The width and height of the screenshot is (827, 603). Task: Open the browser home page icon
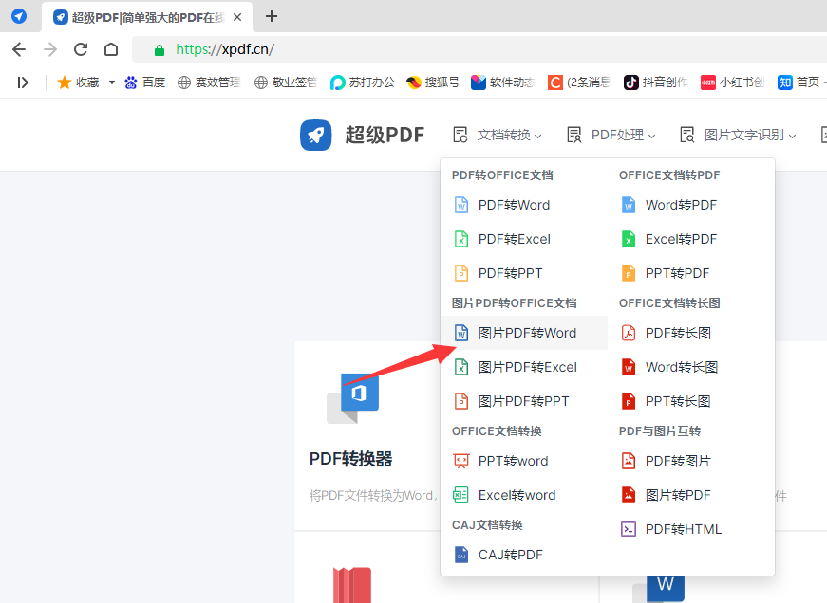[x=111, y=49]
